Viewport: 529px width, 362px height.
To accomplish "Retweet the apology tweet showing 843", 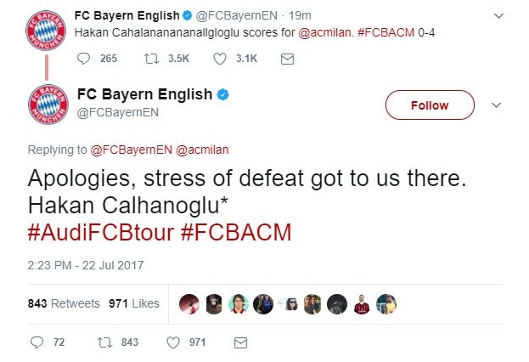I will click(x=106, y=342).
